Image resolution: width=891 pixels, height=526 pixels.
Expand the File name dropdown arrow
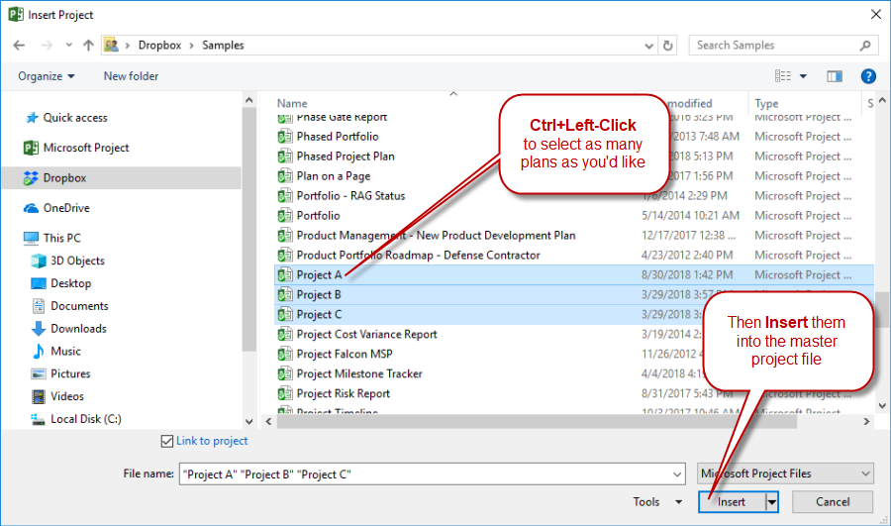[x=677, y=473]
